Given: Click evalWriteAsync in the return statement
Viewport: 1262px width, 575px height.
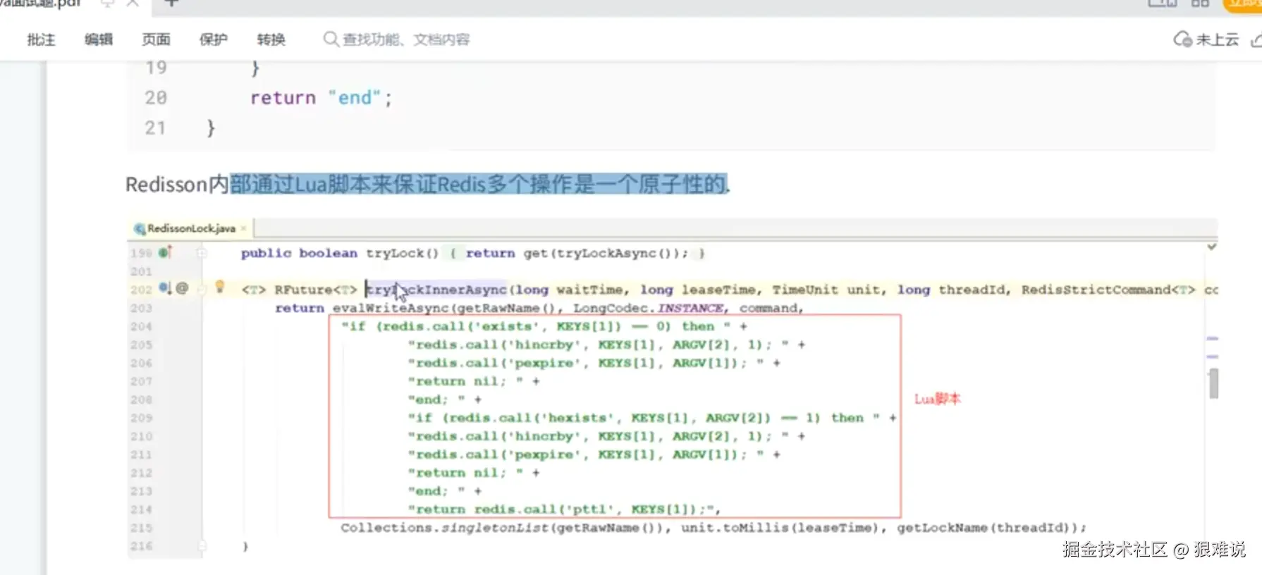Looking at the screenshot, I should pos(391,308).
